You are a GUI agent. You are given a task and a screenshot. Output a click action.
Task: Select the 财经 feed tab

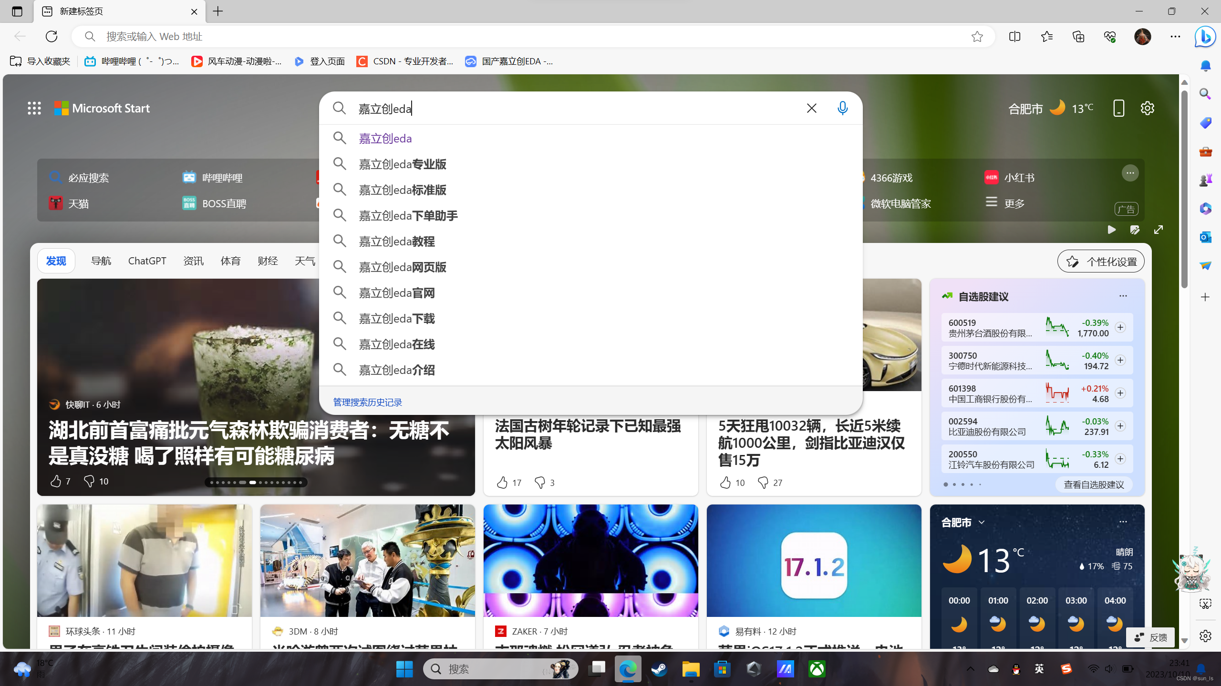coord(268,261)
